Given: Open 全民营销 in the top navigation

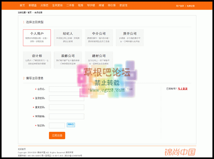Looking at the screenshot, I should [57, 5].
